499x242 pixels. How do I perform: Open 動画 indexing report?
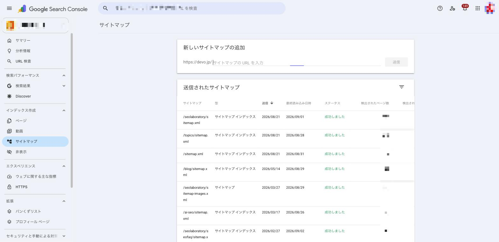35,131
